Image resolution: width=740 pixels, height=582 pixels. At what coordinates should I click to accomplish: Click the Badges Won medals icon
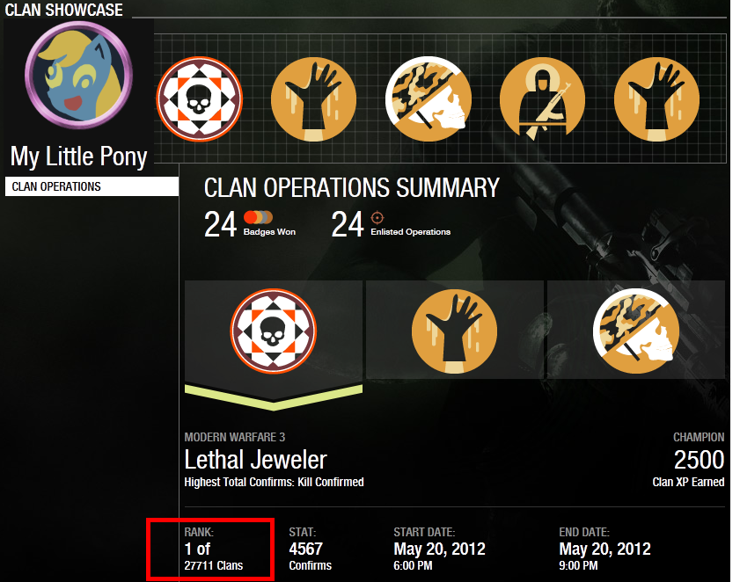pos(258,217)
